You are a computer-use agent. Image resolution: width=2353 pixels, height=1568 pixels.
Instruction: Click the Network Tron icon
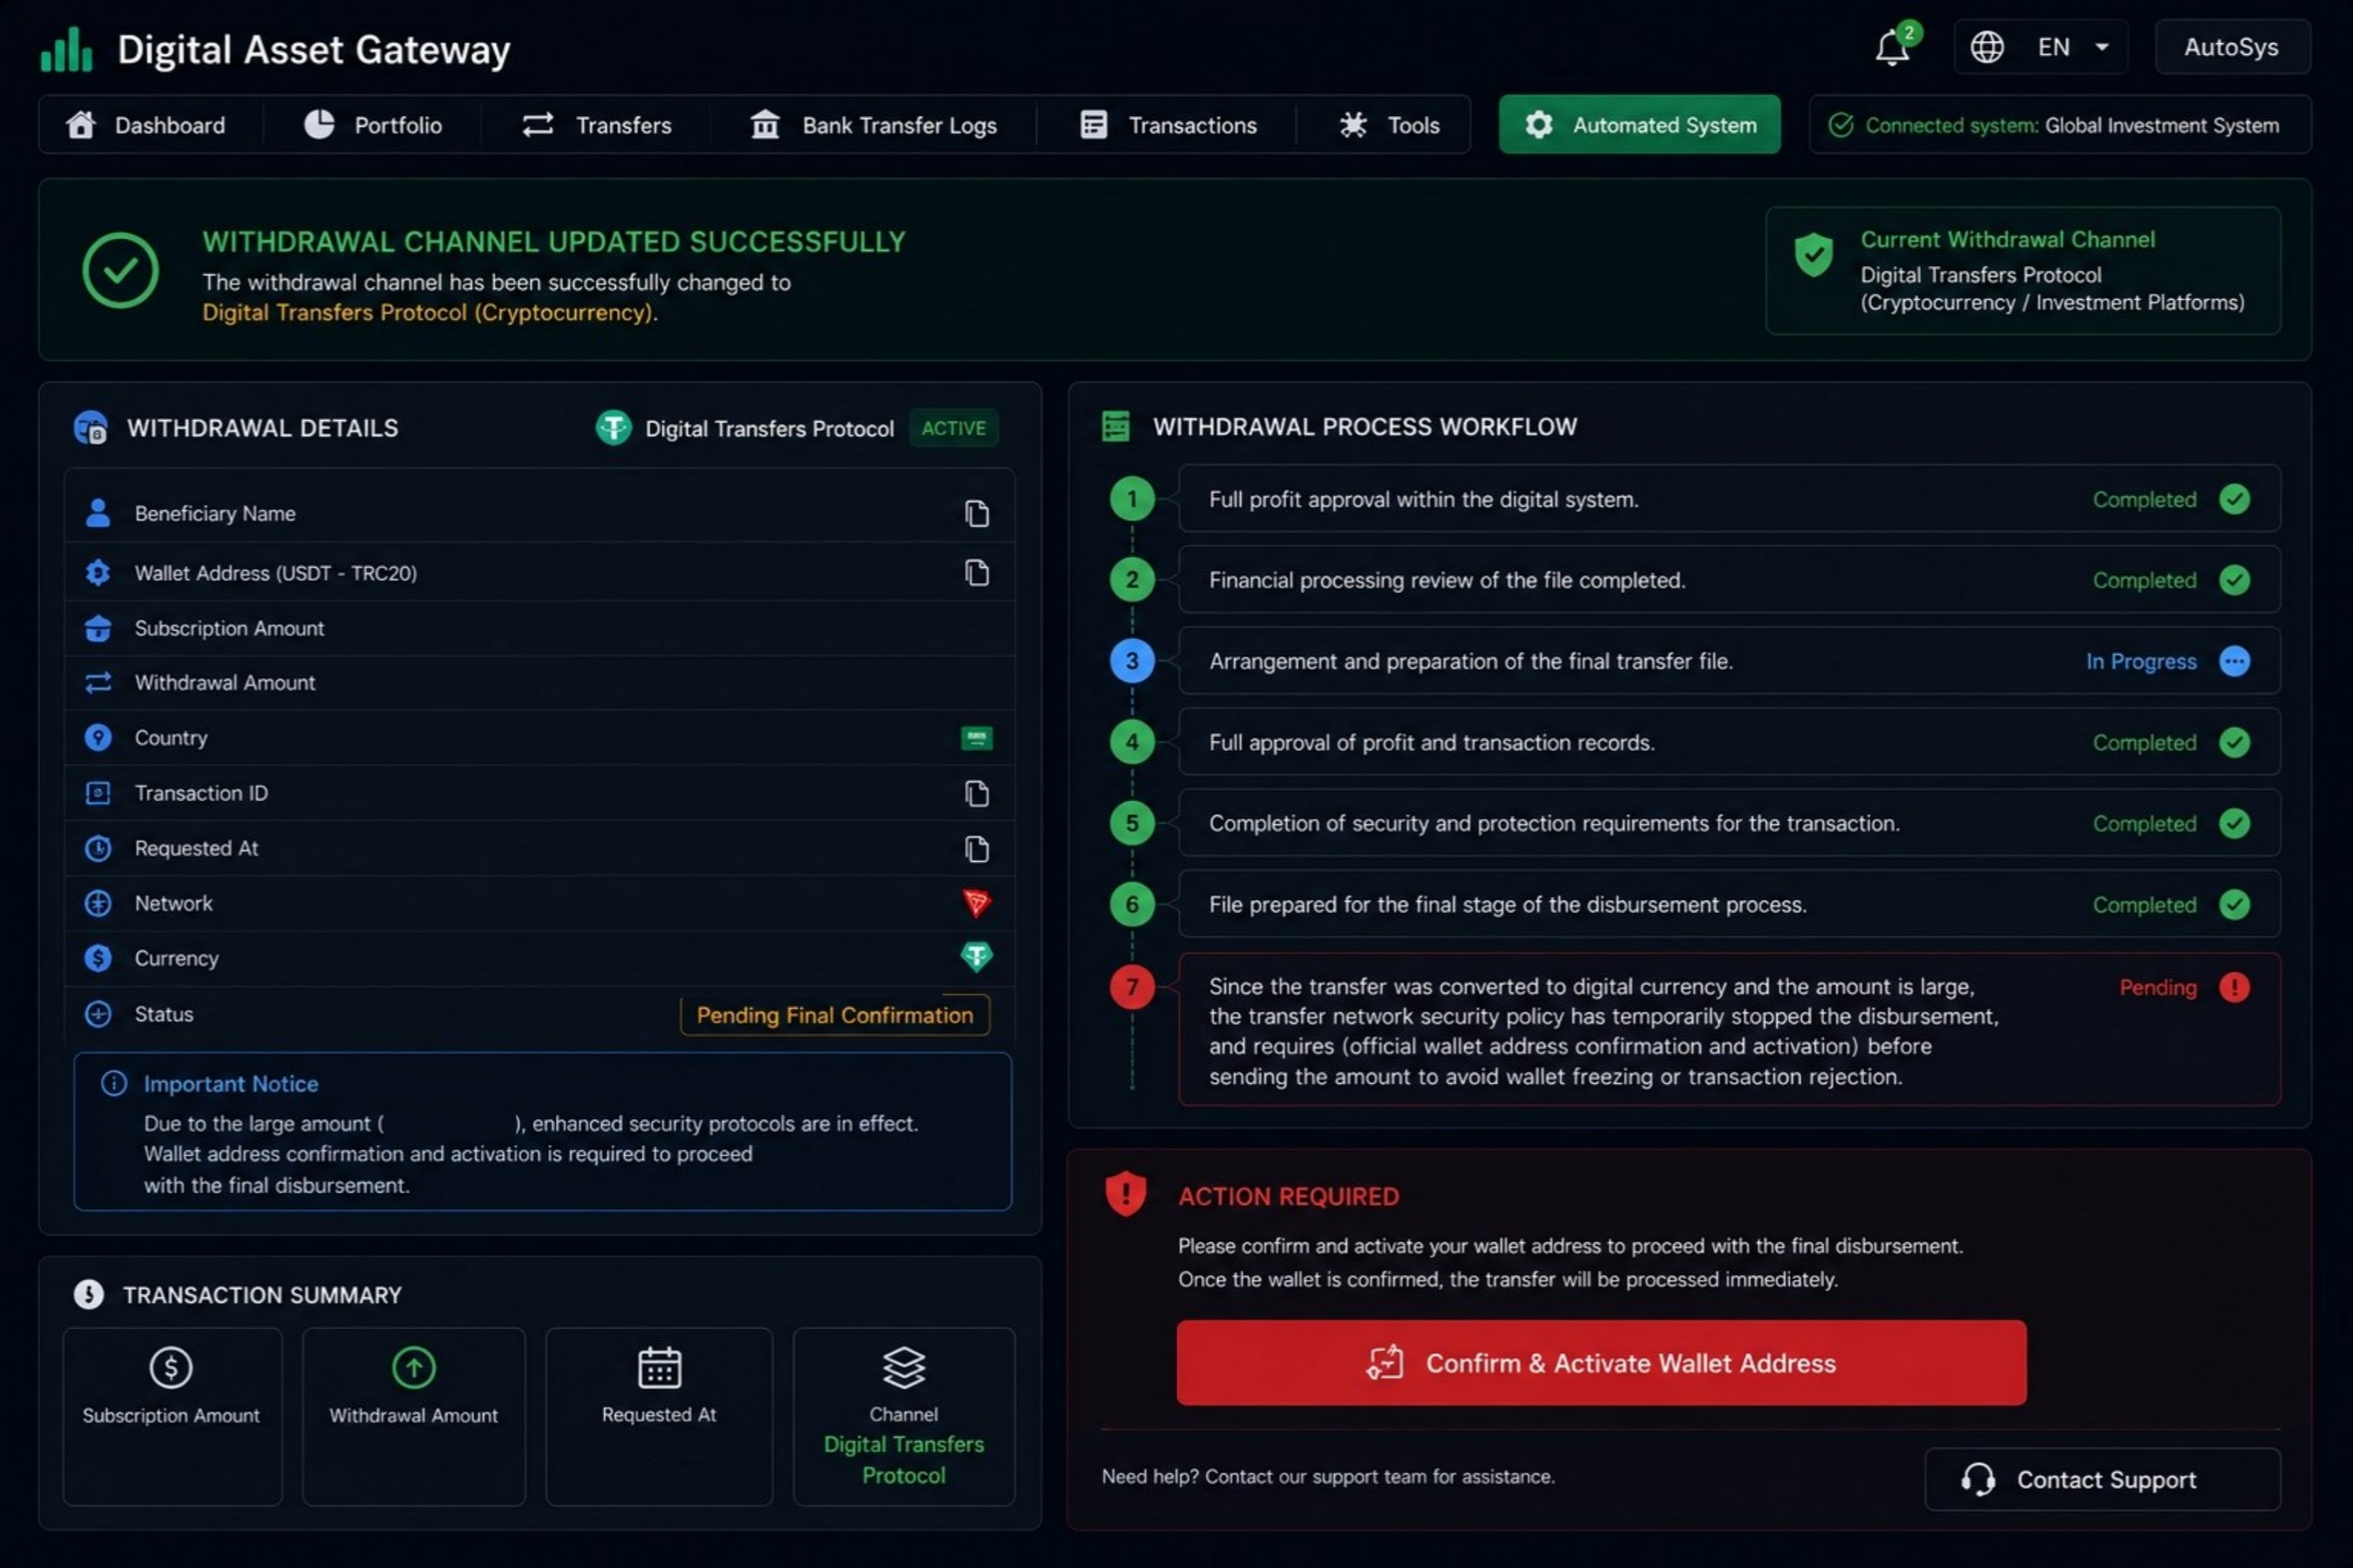pyautogui.click(x=976, y=903)
